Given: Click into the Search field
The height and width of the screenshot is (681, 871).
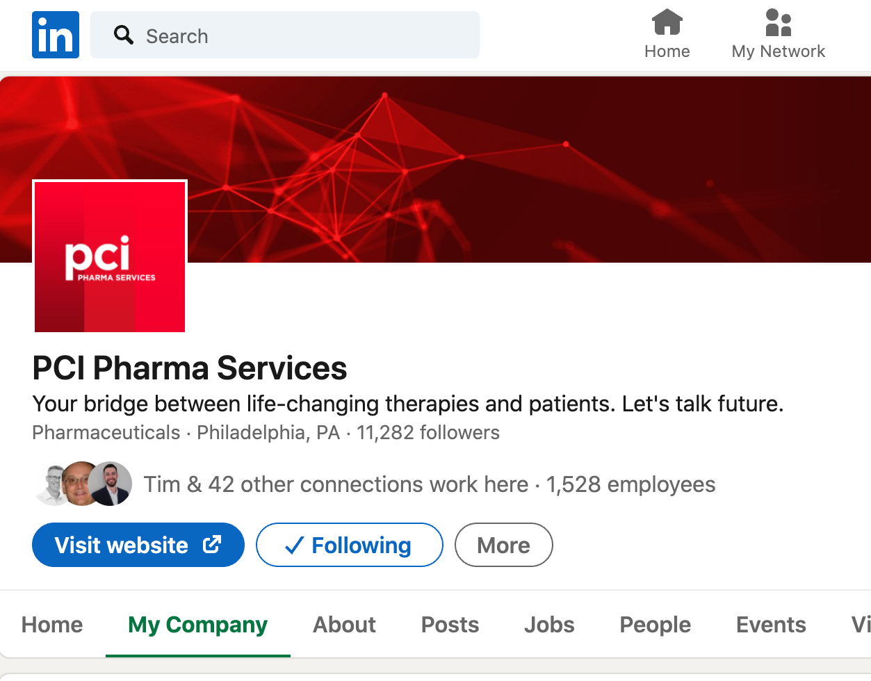Looking at the screenshot, I should point(285,35).
